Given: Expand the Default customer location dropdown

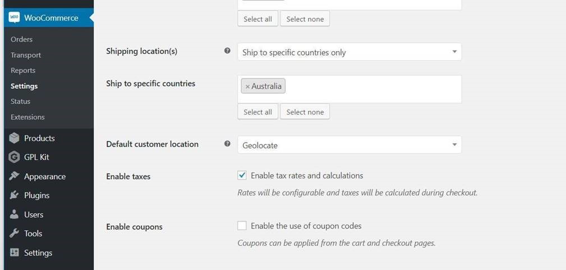Looking at the screenshot, I should click(x=349, y=145).
